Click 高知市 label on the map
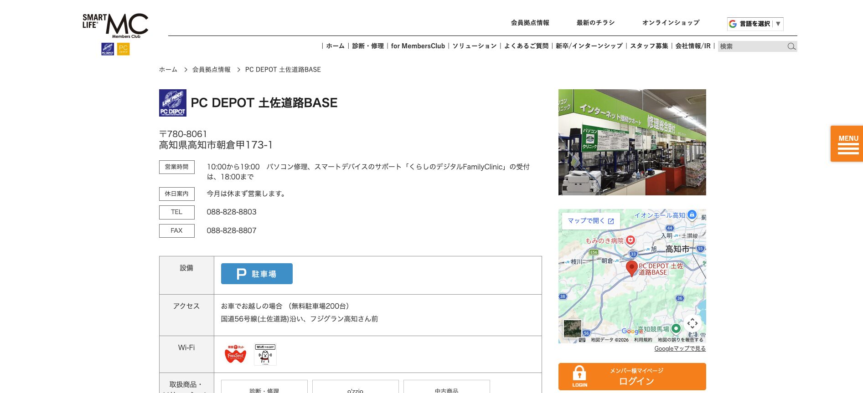863x393 pixels. tap(677, 249)
